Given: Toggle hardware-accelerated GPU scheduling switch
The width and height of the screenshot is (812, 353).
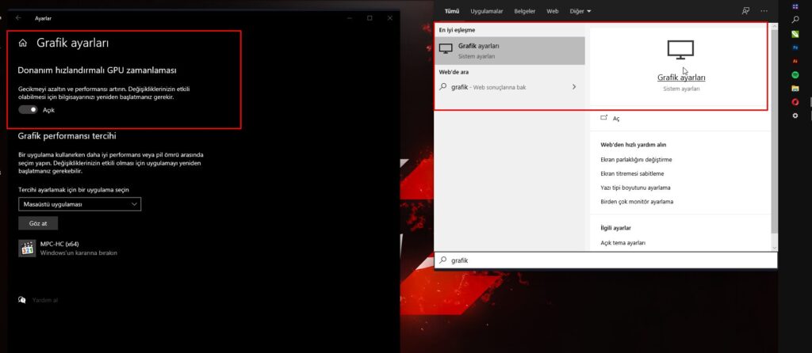Looking at the screenshot, I should pyautogui.click(x=28, y=110).
